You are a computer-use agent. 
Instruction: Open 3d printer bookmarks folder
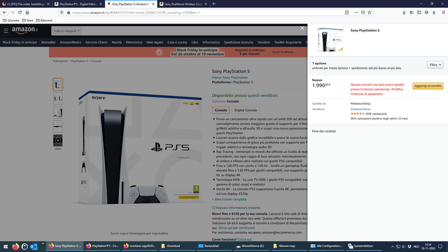(11, 21)
